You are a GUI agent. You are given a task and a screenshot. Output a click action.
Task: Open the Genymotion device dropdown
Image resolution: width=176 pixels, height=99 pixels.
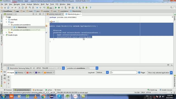[63, 68]
